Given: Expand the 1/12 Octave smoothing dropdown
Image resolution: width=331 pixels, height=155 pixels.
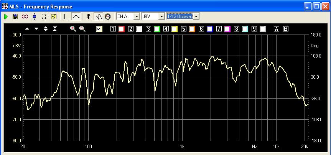Looking at the screenshot, I should point(196,16).
